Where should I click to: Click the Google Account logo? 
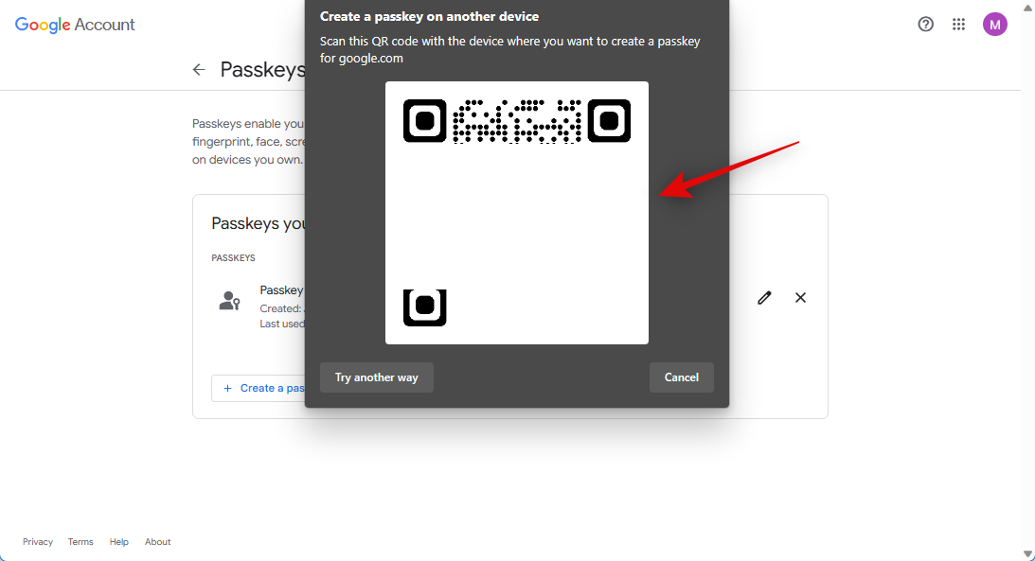(75, 25)
